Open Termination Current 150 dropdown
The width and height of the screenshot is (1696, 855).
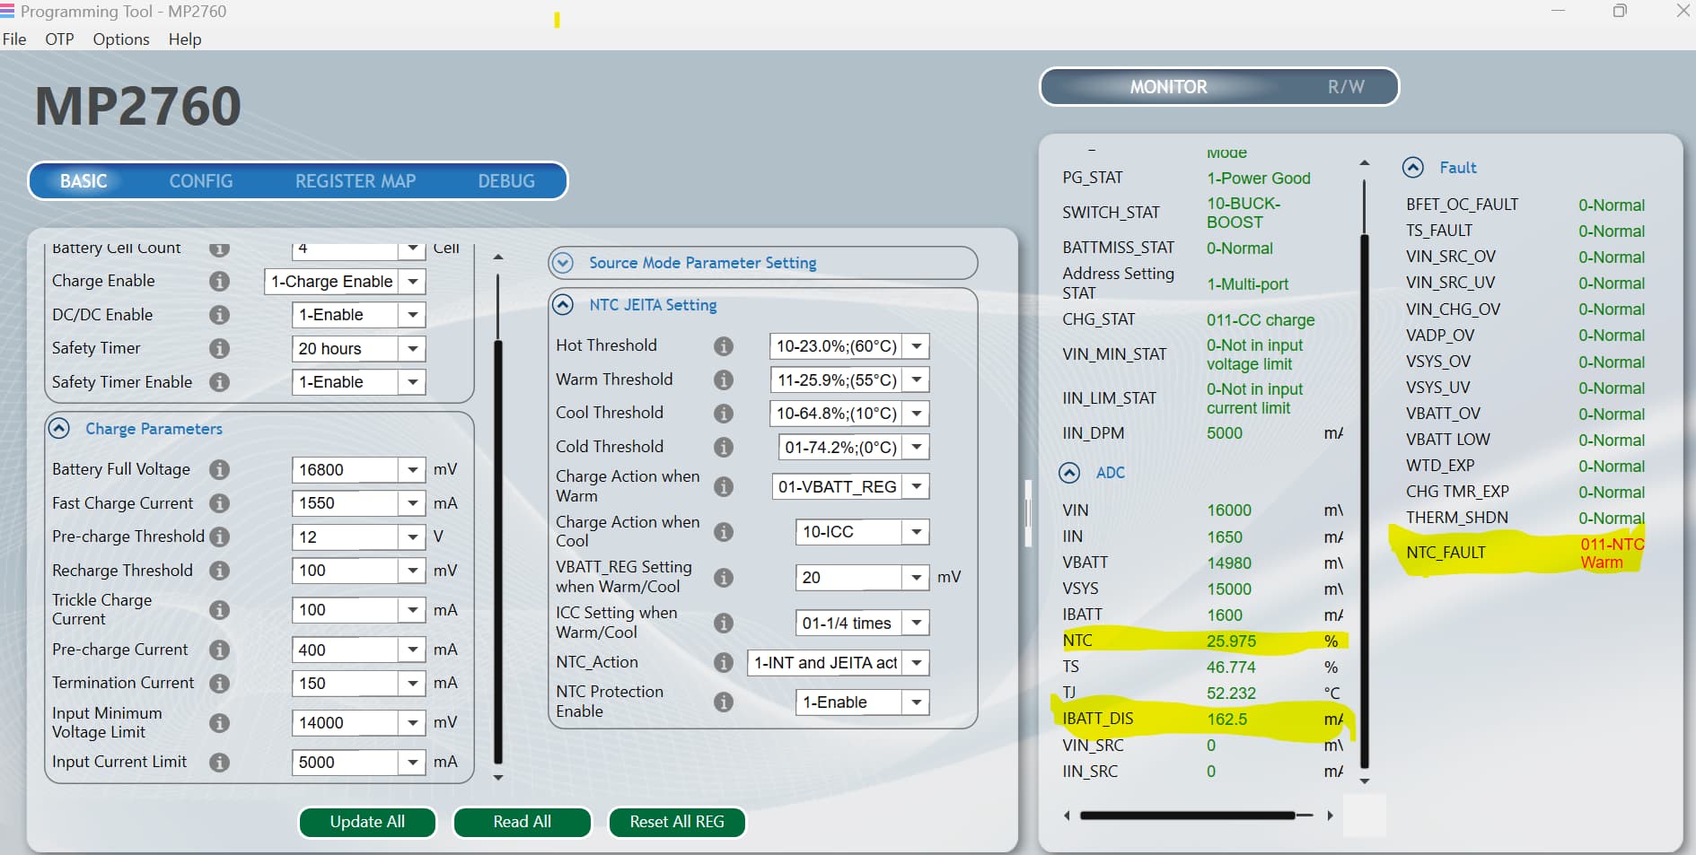[x=413, y=684]
